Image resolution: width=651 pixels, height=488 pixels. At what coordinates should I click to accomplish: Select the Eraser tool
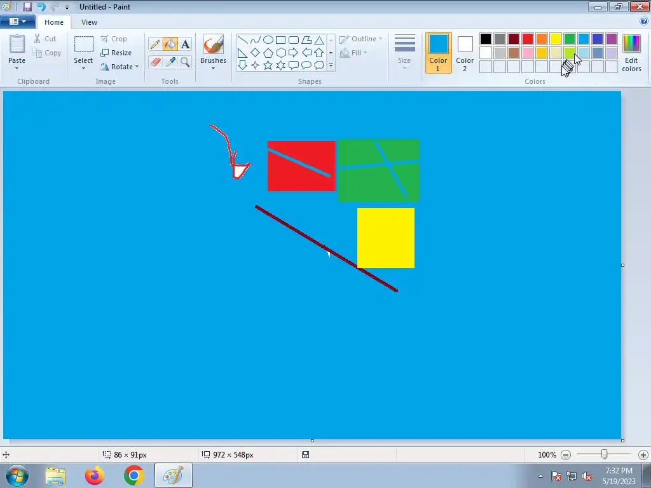click(x=155, y=62)
